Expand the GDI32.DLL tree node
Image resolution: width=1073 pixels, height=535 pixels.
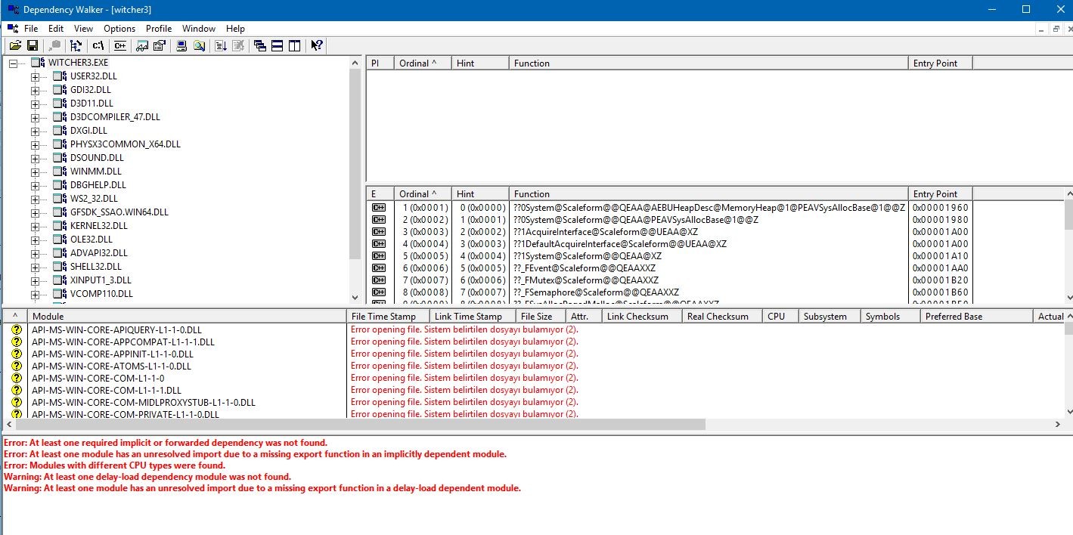click(x=35, y=90)
